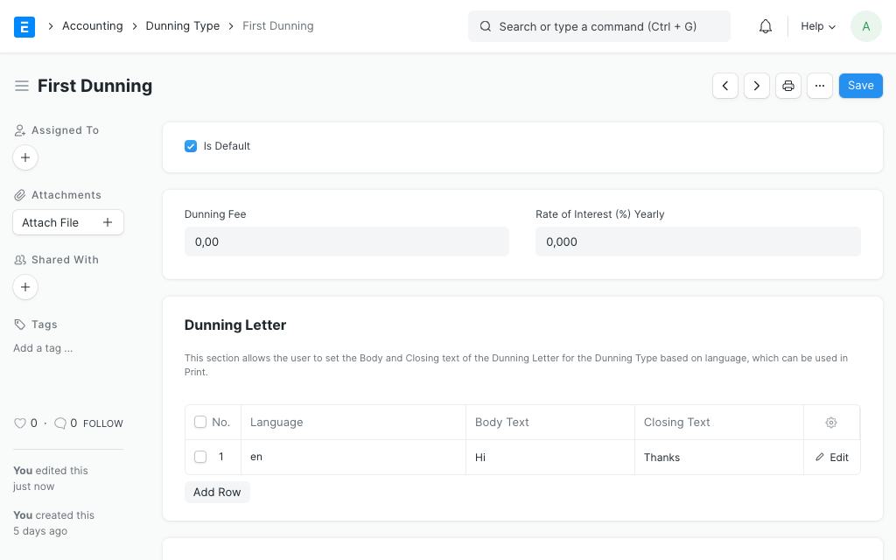Save the First Dunning document
The height and width of the screenshot is (560, 896).
point(860,85)
